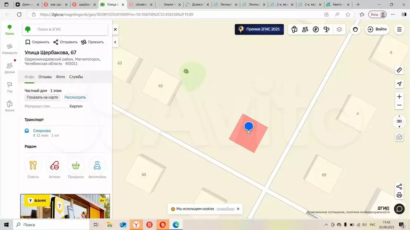The image size is (410, 230).
Task: Click the ruler measurement tool icon
Action: tap(399, 70)
